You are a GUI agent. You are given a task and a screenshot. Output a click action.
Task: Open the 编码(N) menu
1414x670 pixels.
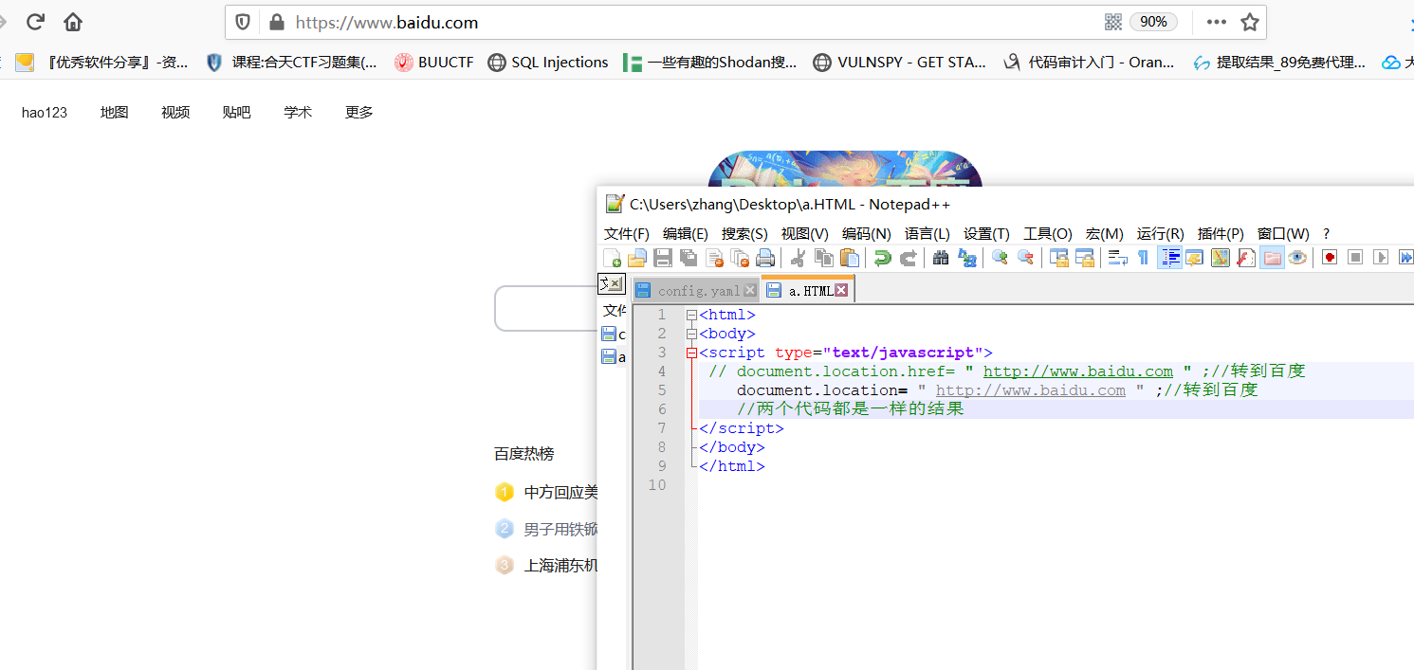867,234
